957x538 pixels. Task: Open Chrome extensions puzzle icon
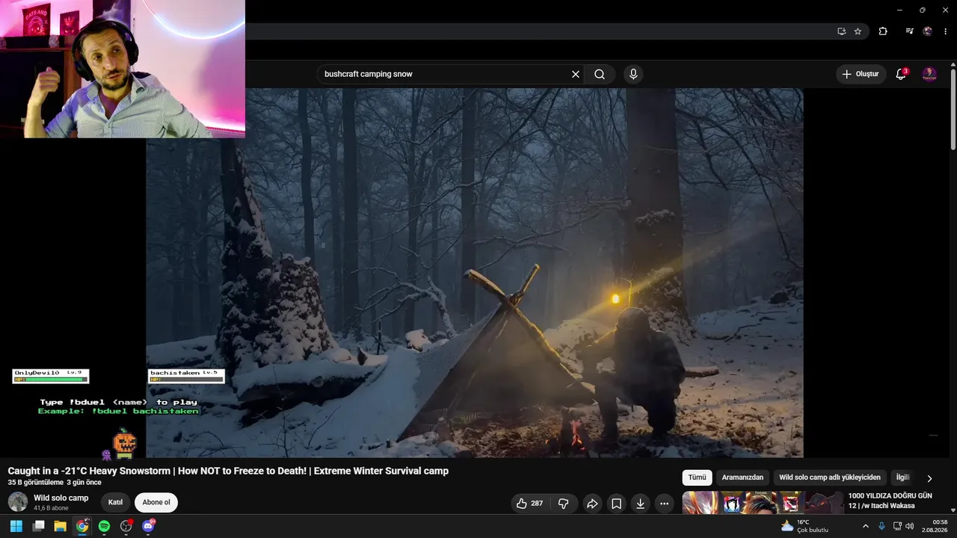pos(883,31)
